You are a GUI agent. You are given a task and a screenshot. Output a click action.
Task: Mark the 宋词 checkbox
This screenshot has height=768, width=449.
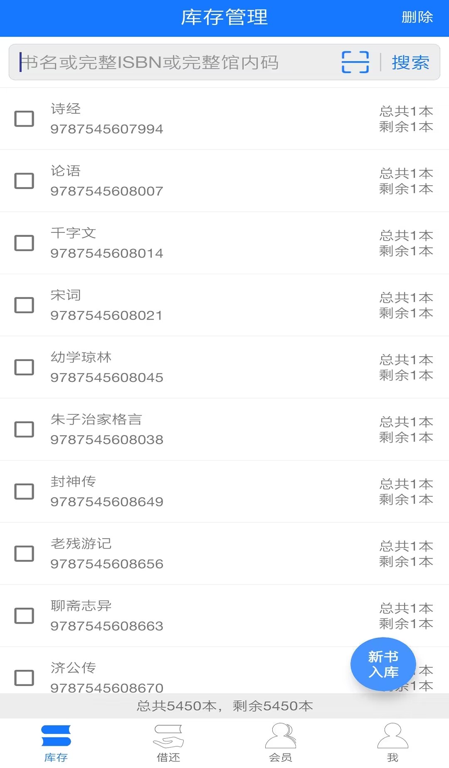(x=24, y=305)
